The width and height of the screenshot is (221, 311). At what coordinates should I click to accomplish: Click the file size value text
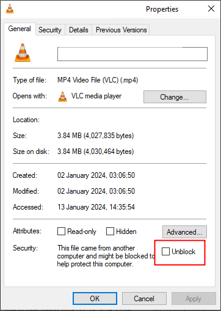coord(95,136)
